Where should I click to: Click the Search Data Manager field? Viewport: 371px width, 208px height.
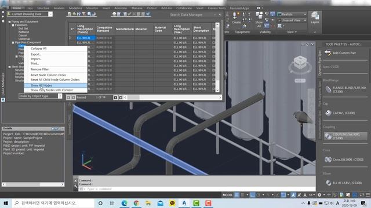click(191, 14)
